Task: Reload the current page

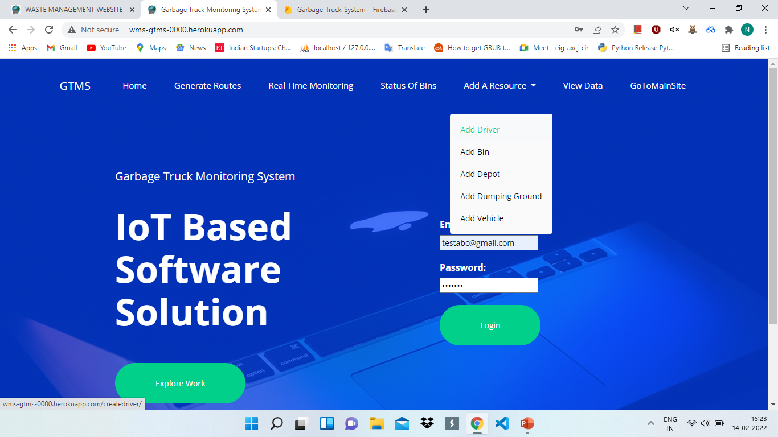Action: [49, 30]
